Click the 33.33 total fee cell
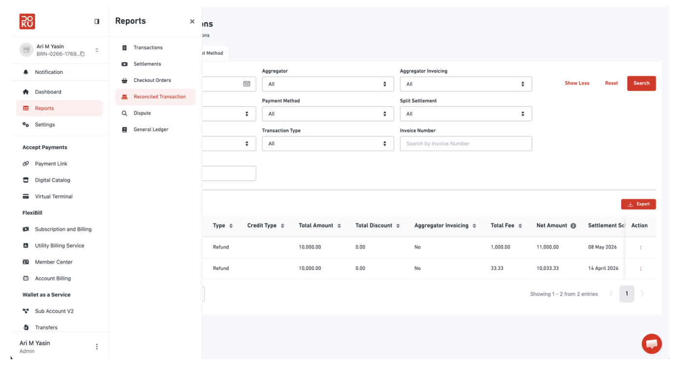 (x=497, y=268)
